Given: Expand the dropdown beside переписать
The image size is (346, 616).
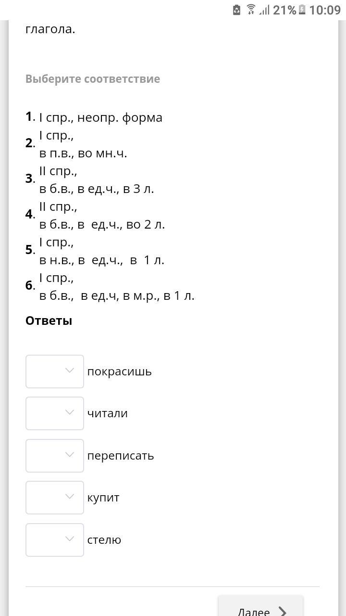Looking at the screenshot, I should pyautogui.click(x=55, y=455).
